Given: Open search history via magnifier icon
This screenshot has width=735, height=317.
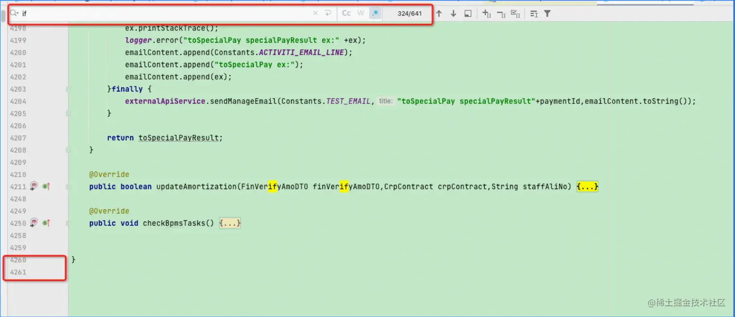Looking at the screenshot, I should (14, 14).
